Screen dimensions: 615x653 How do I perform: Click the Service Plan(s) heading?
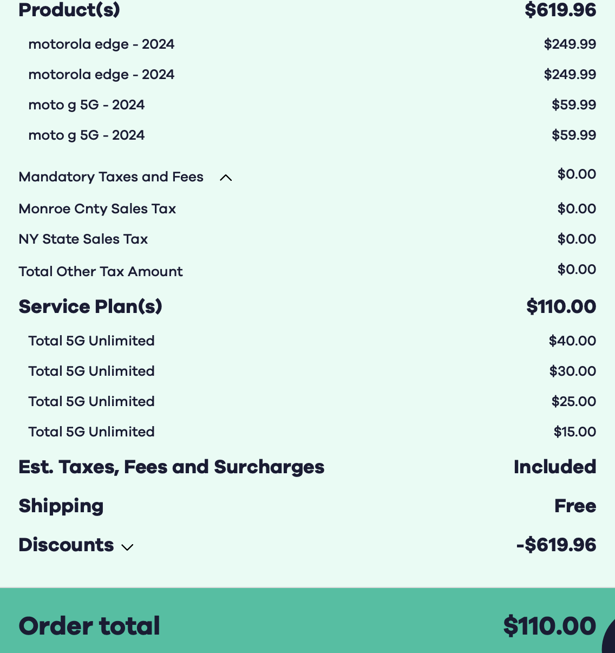coord(90,306)
